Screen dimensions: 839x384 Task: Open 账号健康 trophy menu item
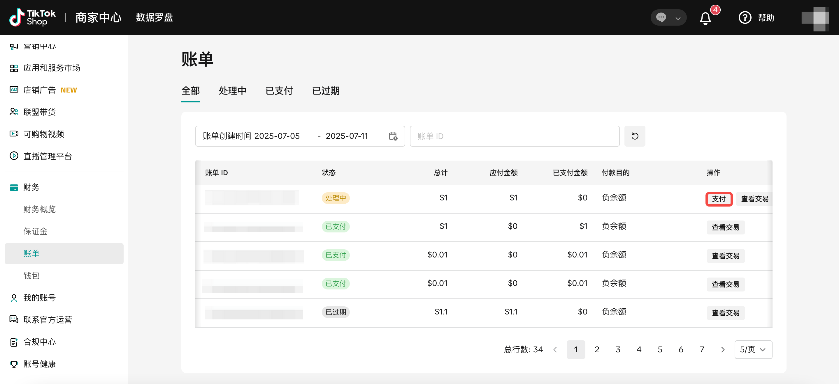click(x=39, y=364)
